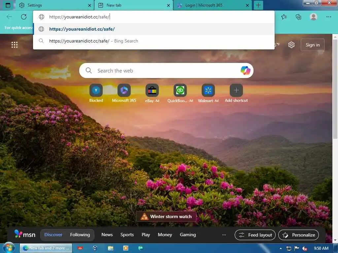Open the Windows Start orb
The height and width of the screenshot is (253, 338).
(9, 248)
